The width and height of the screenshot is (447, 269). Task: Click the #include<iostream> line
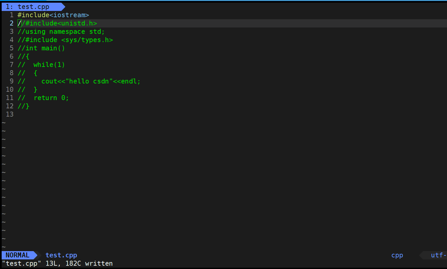tap(53, 15)
